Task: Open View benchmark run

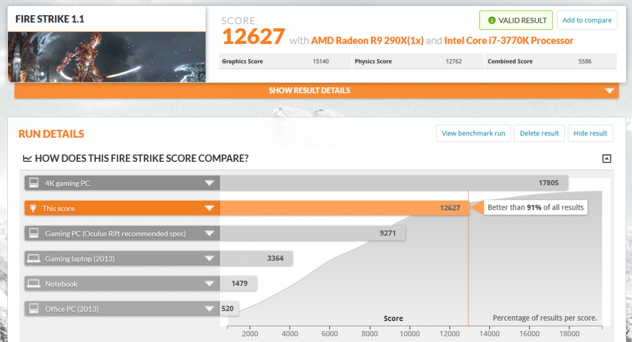Action: click(473, 133)
